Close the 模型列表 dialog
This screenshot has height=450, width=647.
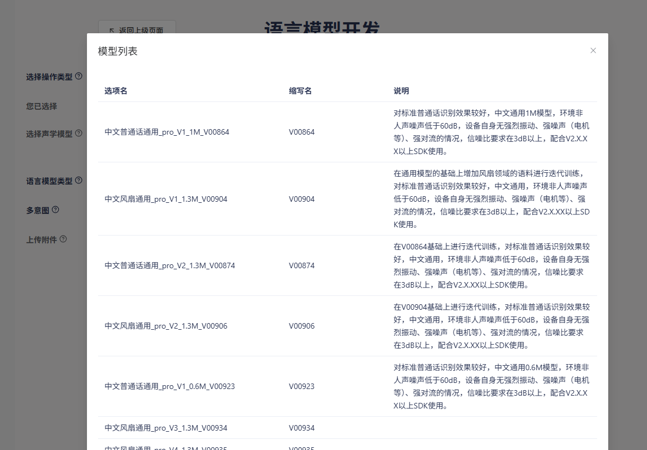pos(593,50)
